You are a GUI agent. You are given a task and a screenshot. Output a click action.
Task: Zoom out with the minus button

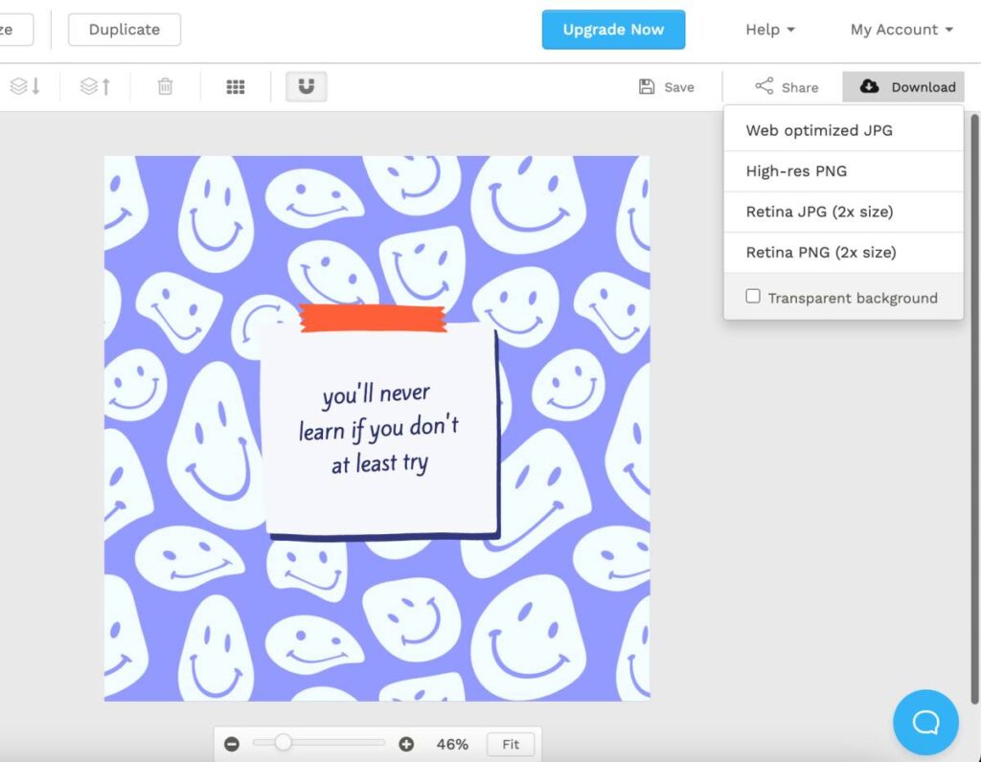point(232,744)
